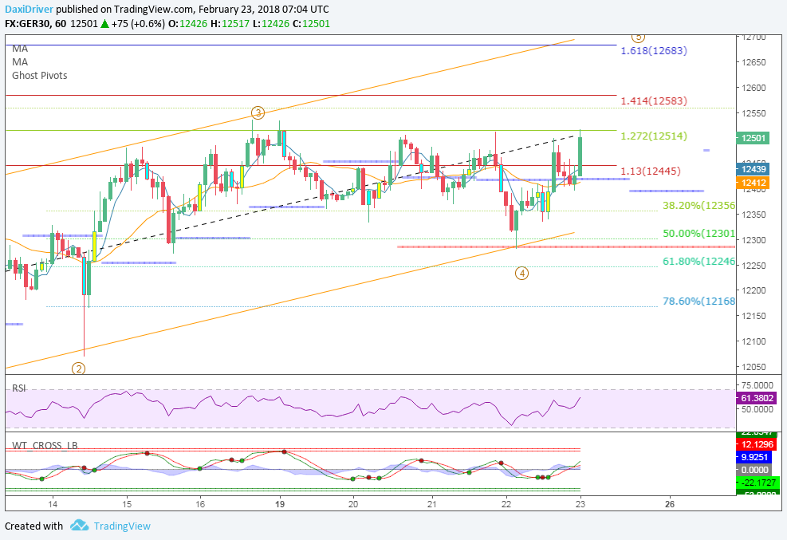787x540 pixels.
Task: Click date label 21 on time axis
Action: (x=431, y=504)
